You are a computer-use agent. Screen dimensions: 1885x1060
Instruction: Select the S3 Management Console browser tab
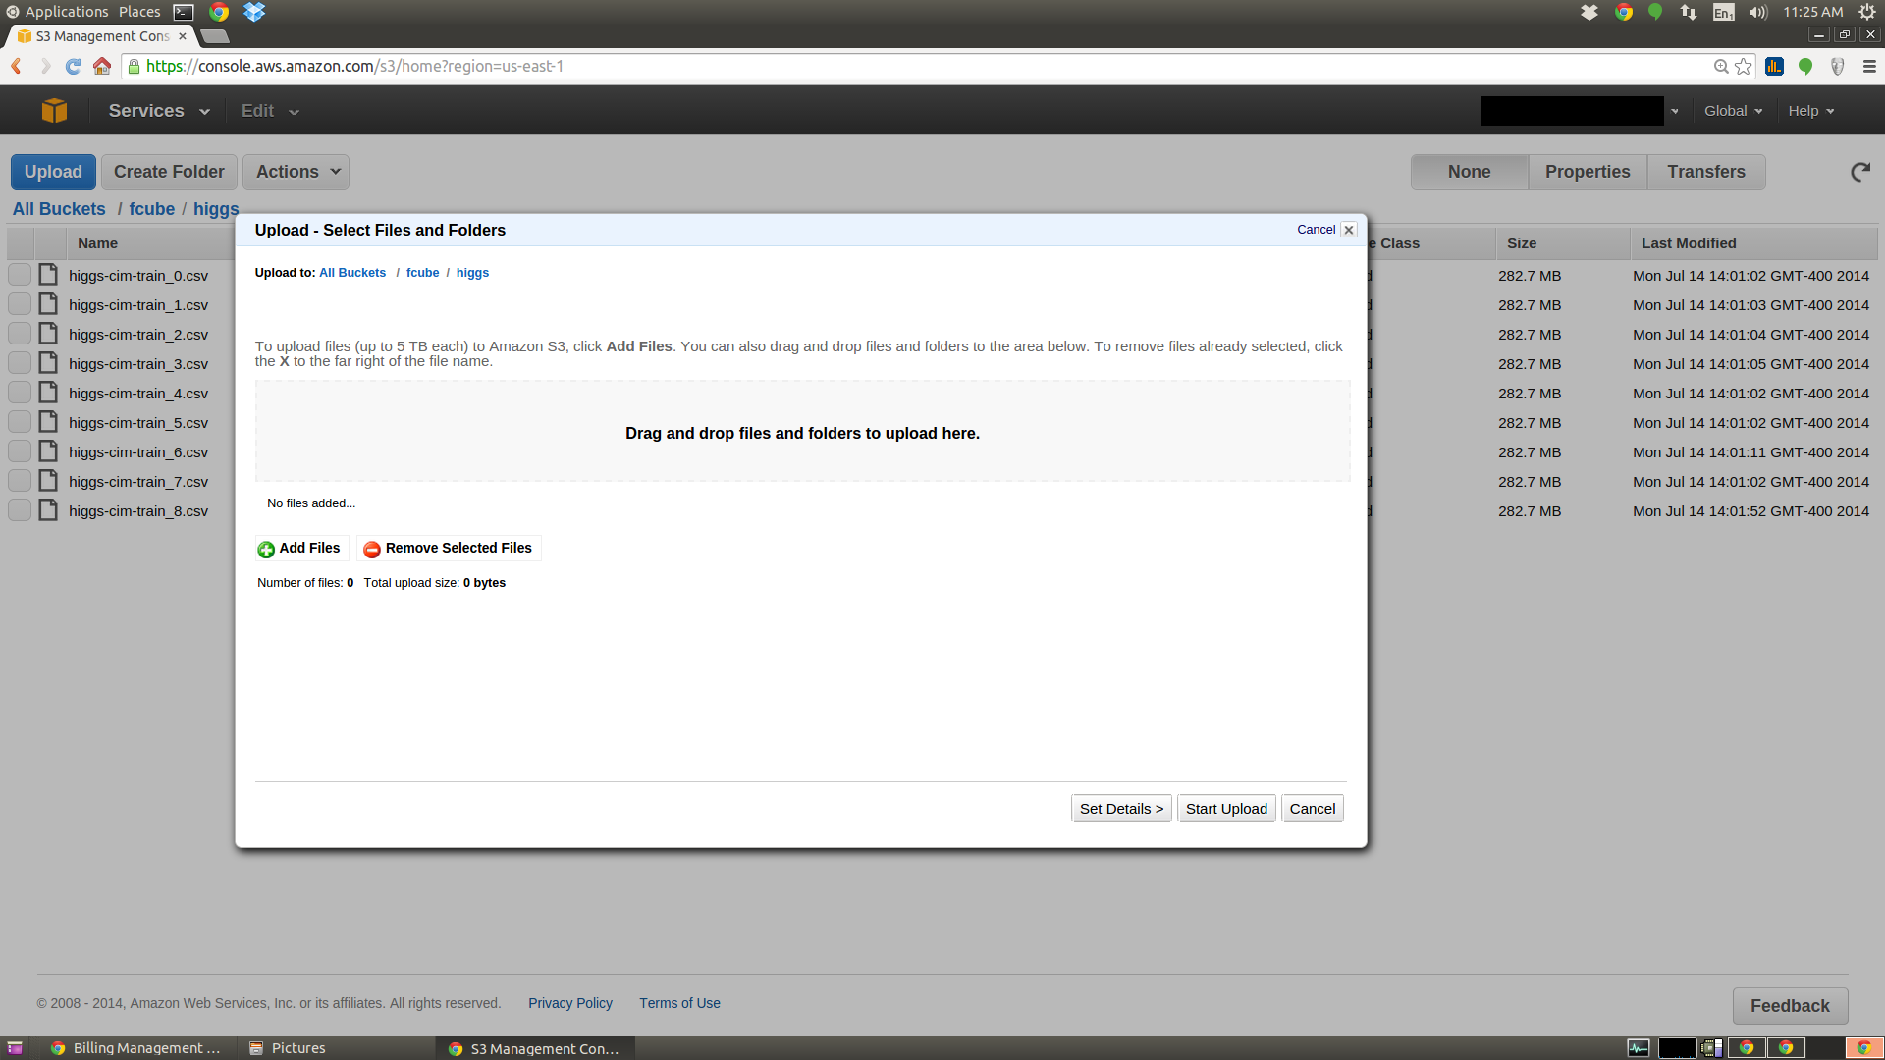(101, 36)
